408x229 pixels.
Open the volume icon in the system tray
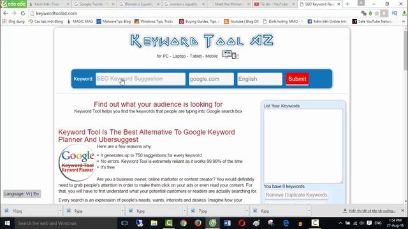click(x=361, y=223)
